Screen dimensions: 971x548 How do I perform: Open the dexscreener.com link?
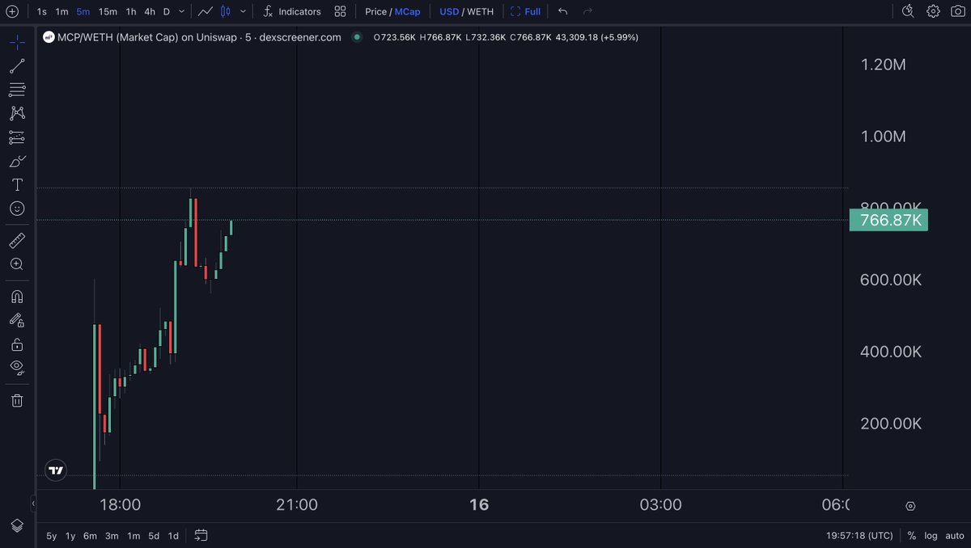click(x=300, y=37)
